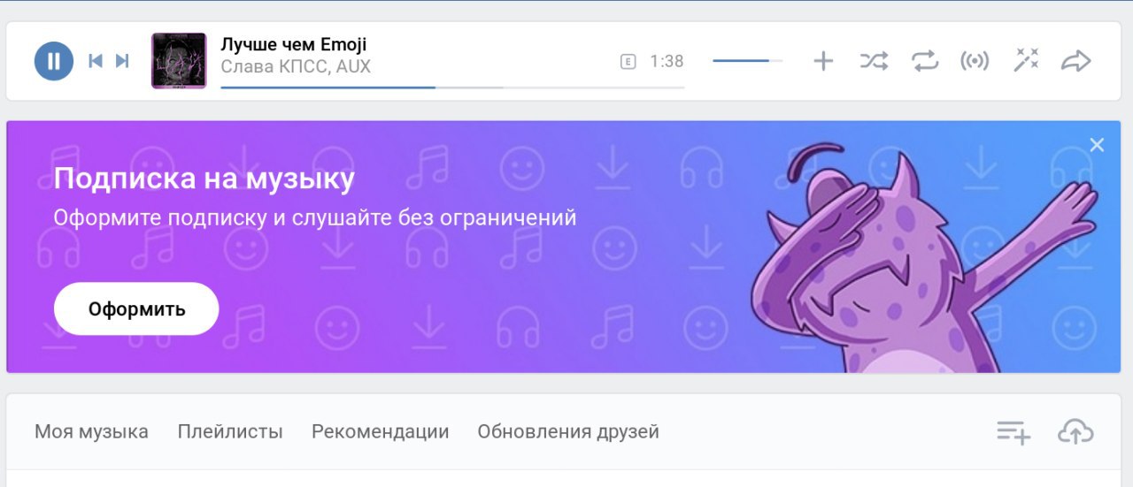
Task: Toggle broadcast music to status
Action: [x=975, y=61]
